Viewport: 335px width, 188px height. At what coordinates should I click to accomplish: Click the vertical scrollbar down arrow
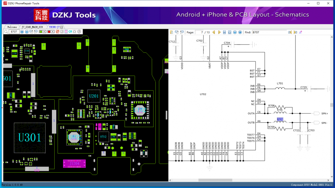(x=332, y=177)
